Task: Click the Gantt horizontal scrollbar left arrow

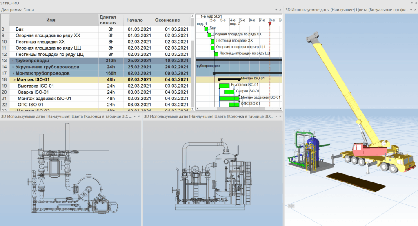Action: (x=198, y=108)
